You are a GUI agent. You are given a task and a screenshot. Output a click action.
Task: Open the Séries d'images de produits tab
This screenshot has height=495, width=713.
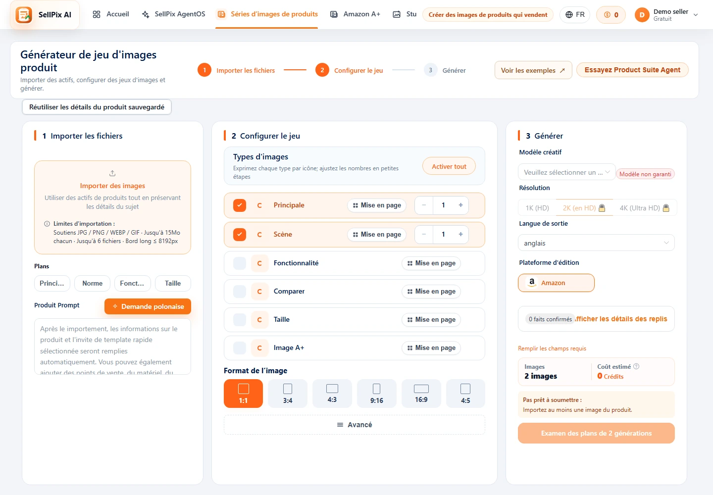pyautogui.click(x=267, y=14)
